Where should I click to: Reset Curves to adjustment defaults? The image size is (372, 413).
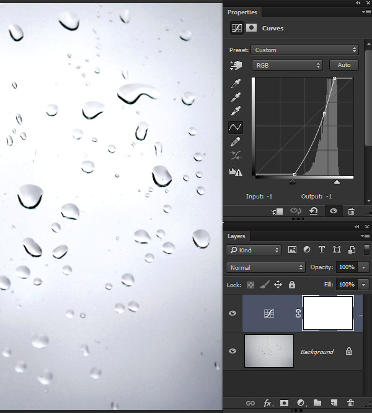[314, 211]
